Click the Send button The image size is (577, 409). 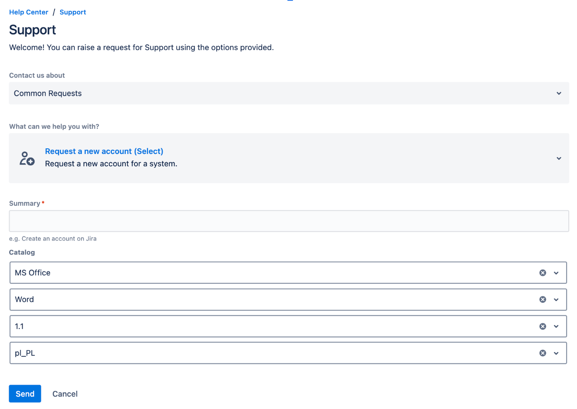pyautogui.click(x=25, y=393)
